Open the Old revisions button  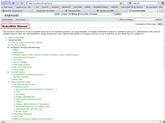(21, 19)
